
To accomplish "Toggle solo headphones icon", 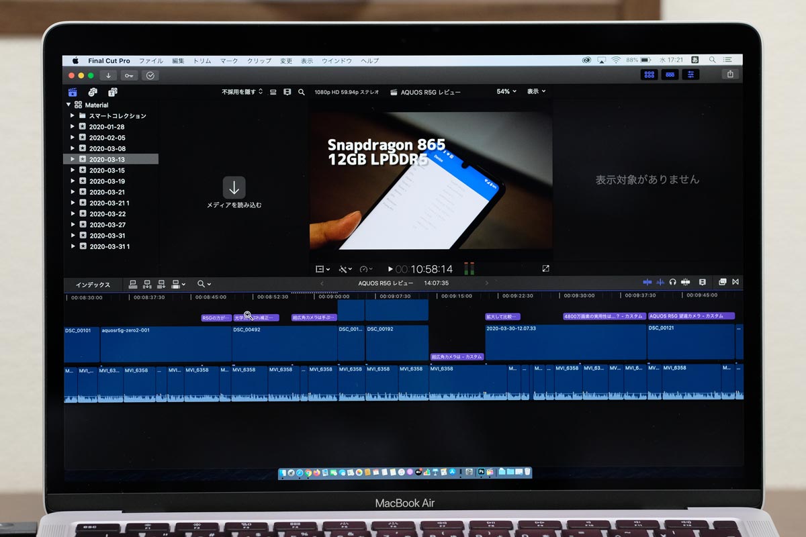I will pyautogui.click(x=672, y=282).
